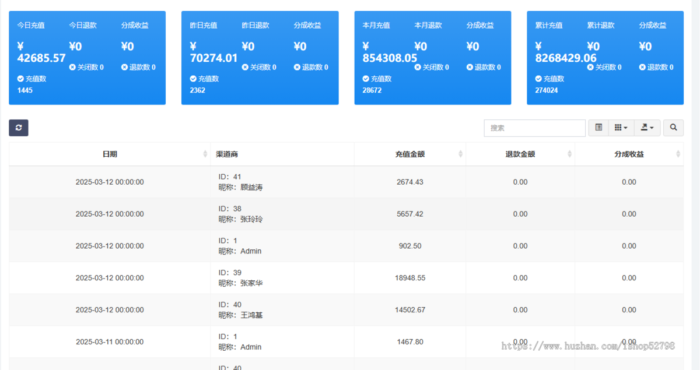Click the 搜索 search input field

pos(535,128)
